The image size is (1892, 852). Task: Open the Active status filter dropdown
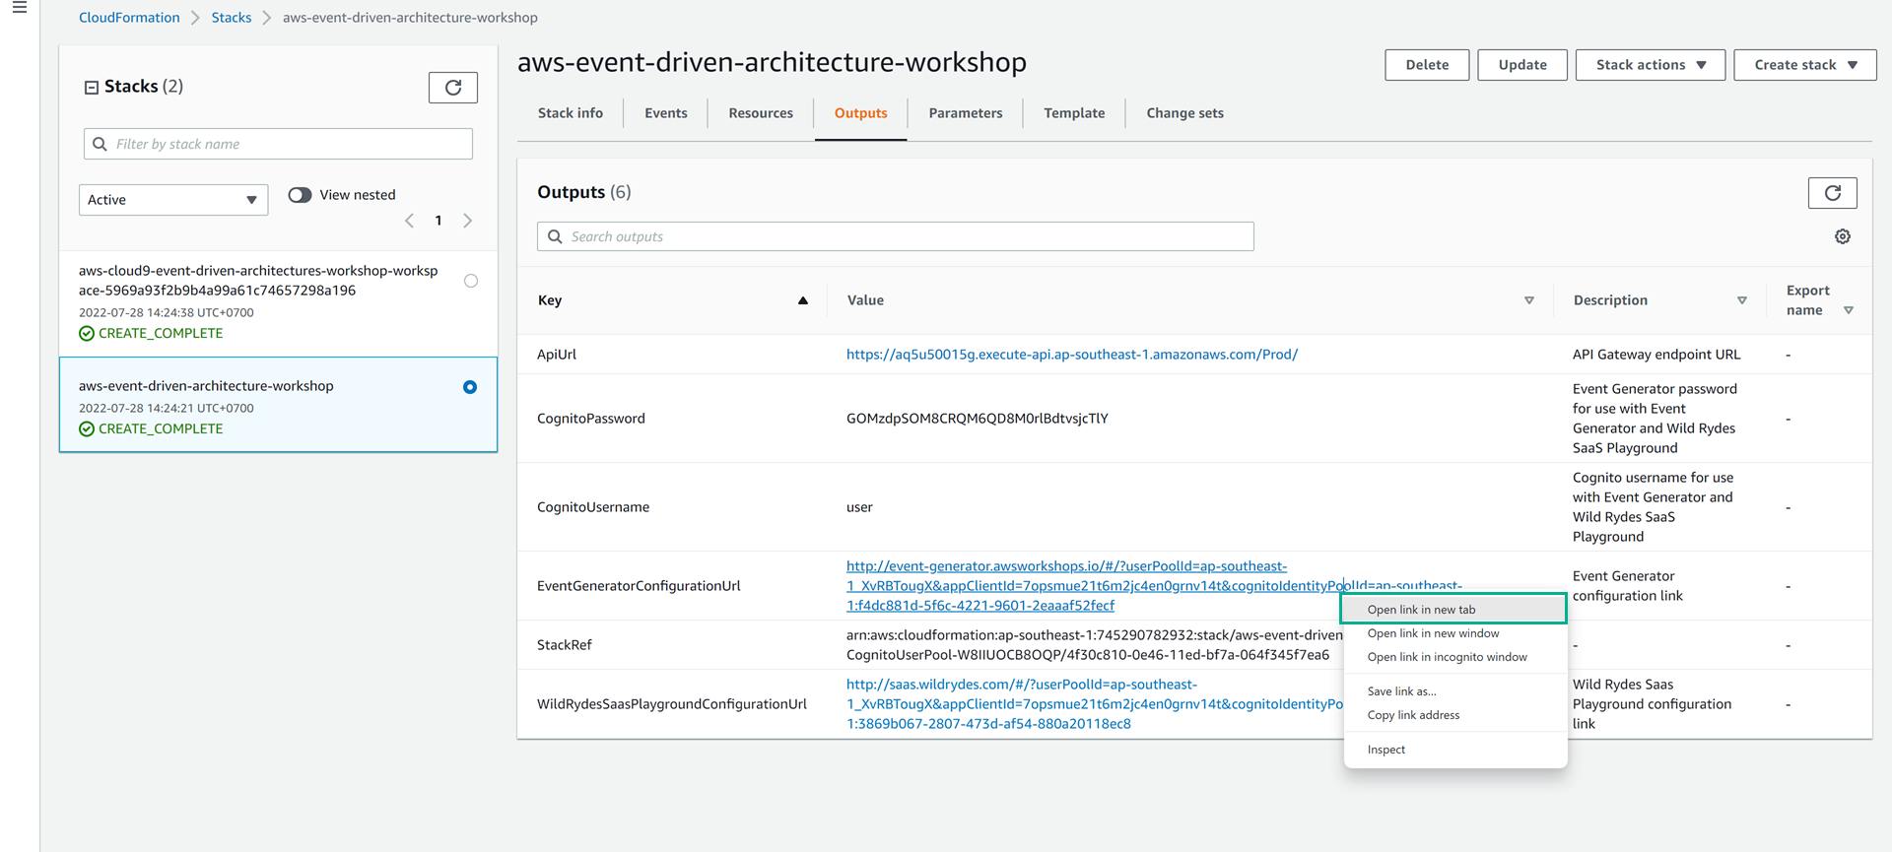pyautogui.click(x=173, y=200)
